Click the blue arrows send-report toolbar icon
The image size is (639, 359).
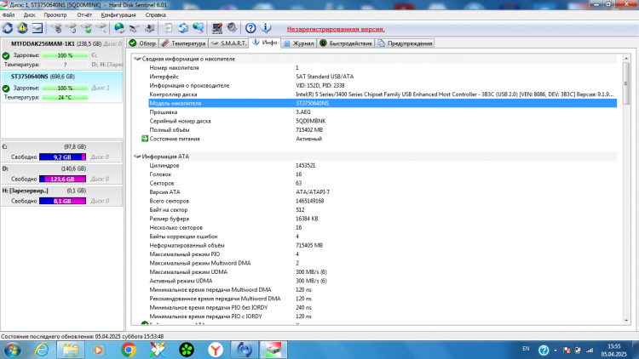point(183,28)
